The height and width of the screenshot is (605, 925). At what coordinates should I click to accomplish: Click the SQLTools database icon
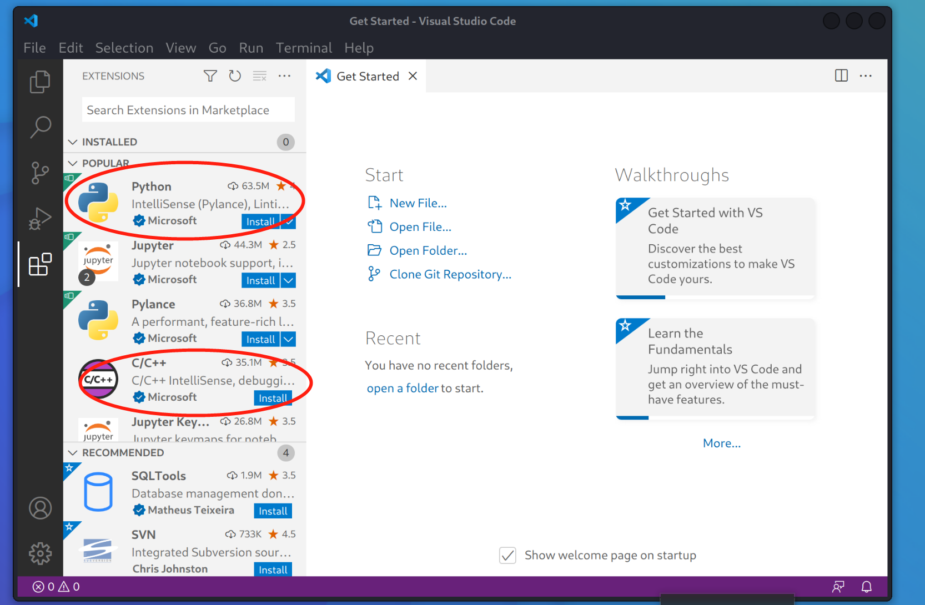(98, 492)
